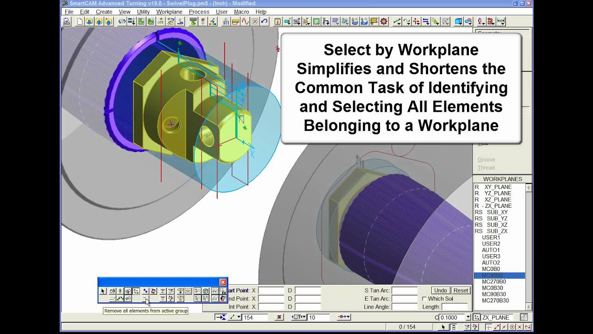Click the workplanes list scroll-up arrow

click(x=529, y=187)
